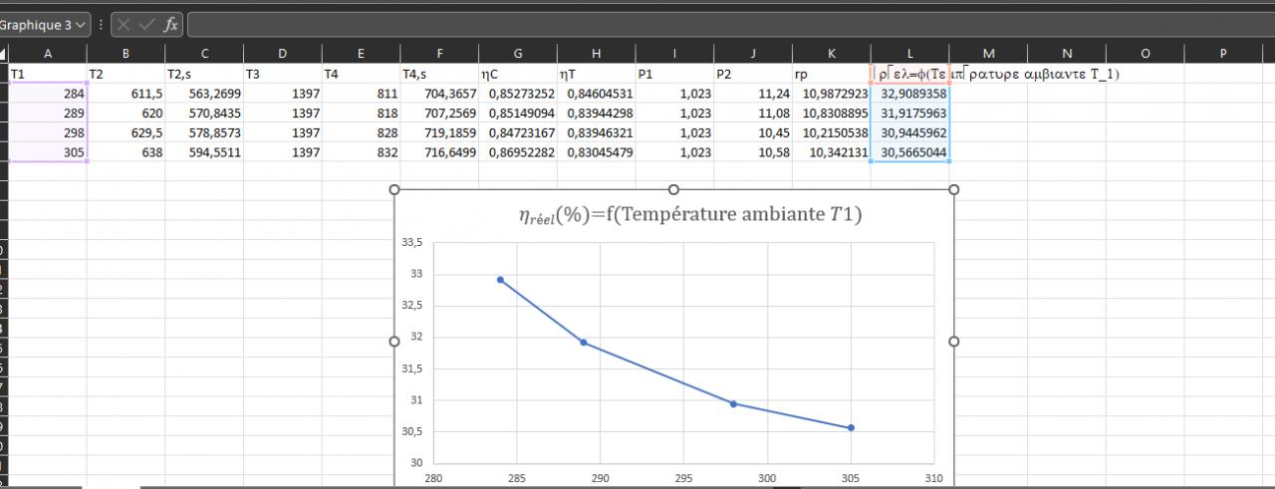Select cell with value 32,9089358
The image size is (1275, 489).
(909, 94)
